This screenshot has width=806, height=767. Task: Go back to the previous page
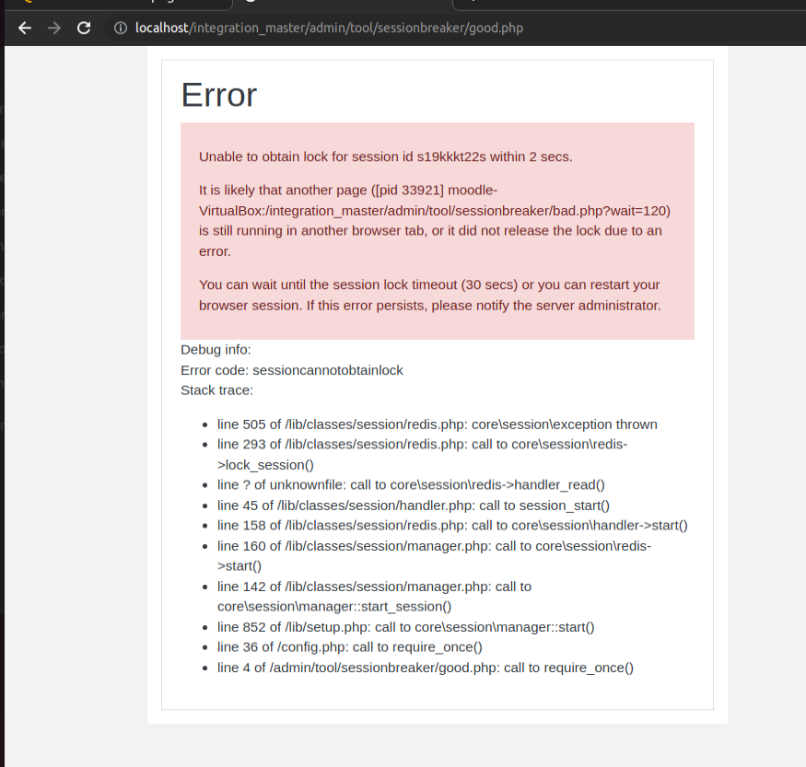tap(25, 28)
